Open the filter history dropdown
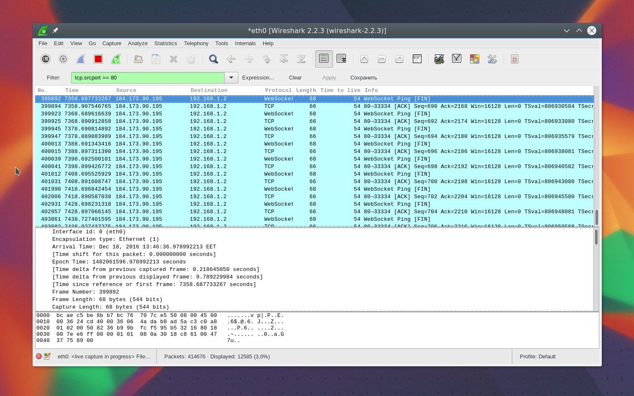Viewport: 634px width, 396px height. [231, 77]
